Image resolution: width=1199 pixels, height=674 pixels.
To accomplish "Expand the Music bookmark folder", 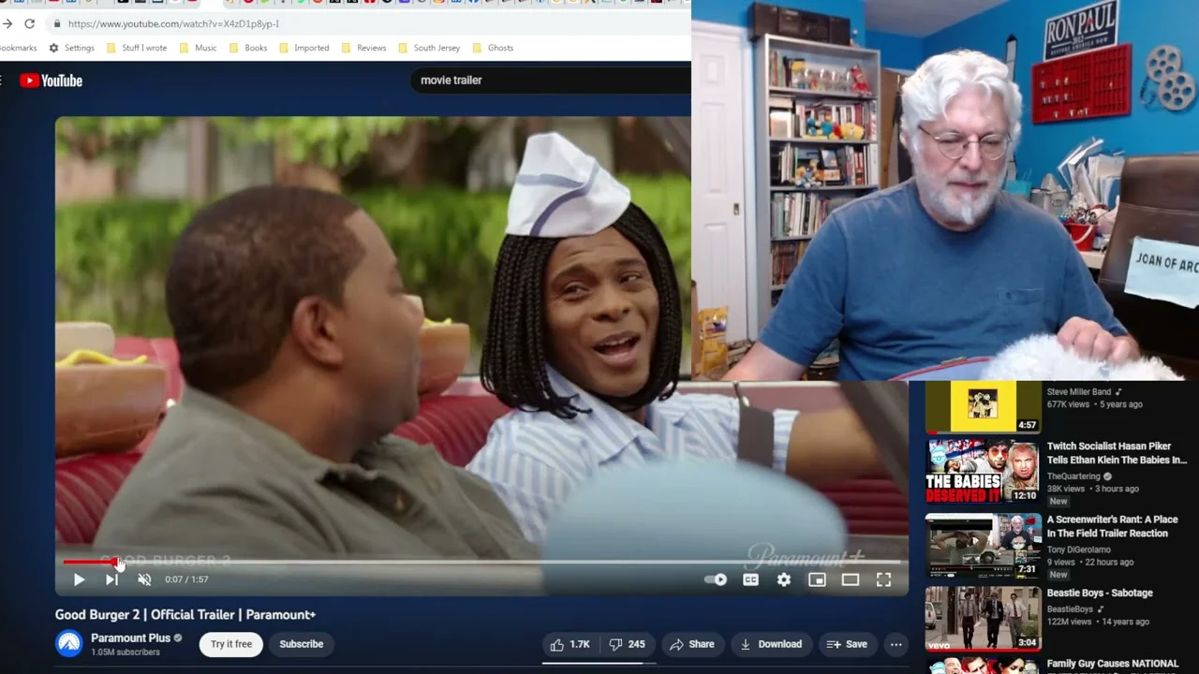I will click(198, 48).
